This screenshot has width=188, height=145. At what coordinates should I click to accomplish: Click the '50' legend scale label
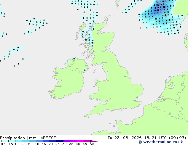pos(92,144)
